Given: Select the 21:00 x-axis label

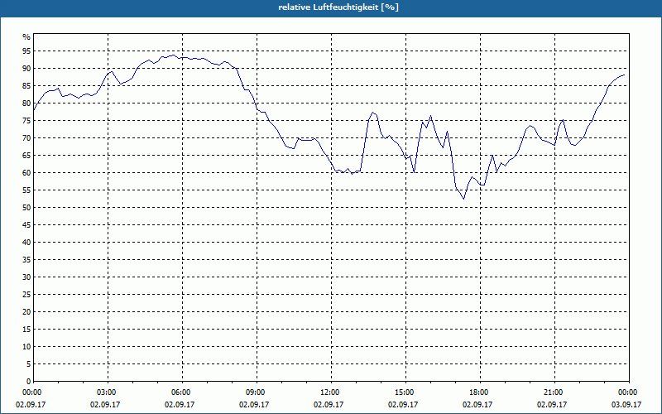Looking at the screenshot, I should [x=554, y=392].
